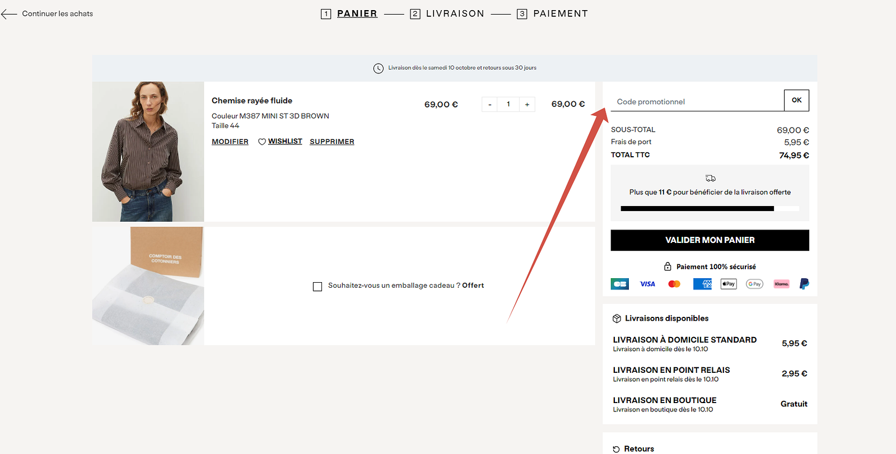Select the Visa payment logo
896x454 pixels.
(x=647, y=284)
